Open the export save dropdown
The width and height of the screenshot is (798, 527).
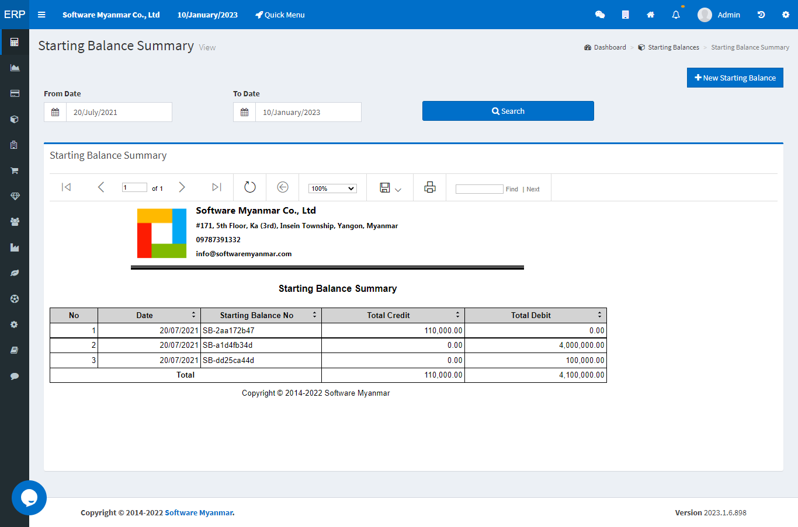390,187
